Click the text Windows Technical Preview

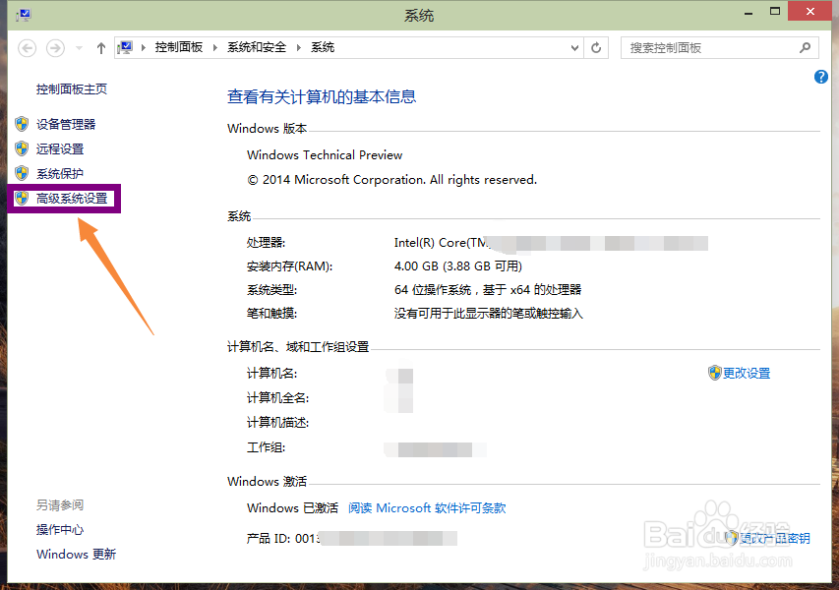click(x=325, y=155)
